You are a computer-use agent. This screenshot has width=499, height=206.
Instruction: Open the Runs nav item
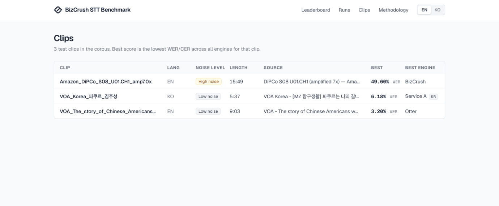tap(344, 10)
